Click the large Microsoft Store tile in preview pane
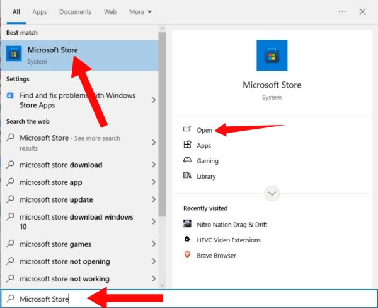The width and height of the screenshot is (378, 308). tap(272, 56)
